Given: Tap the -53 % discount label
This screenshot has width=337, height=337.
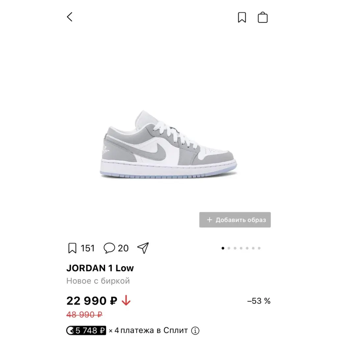Looking at the screenshot, I should click(259, 301).
